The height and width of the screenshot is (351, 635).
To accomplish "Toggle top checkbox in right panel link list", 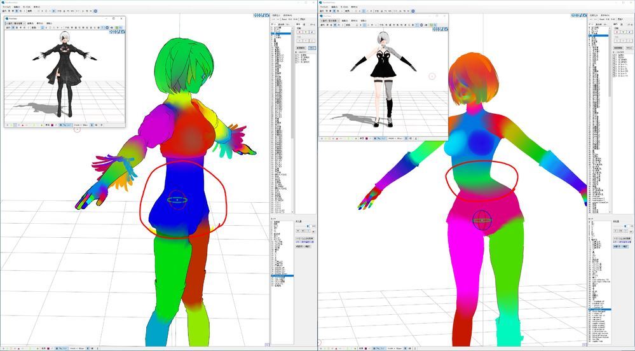I will 613,54.
